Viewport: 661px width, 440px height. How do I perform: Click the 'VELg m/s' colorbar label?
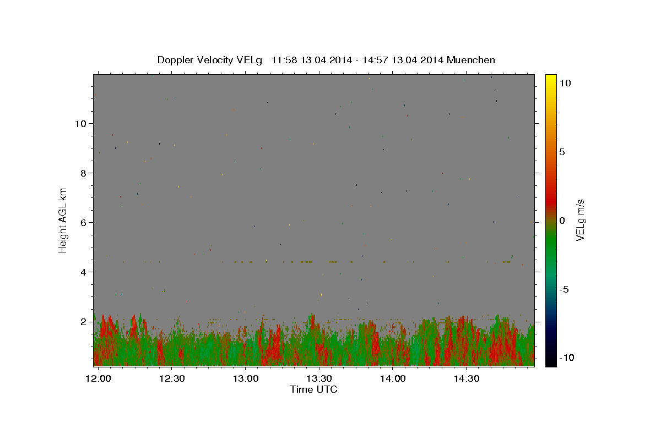point(579,220)
